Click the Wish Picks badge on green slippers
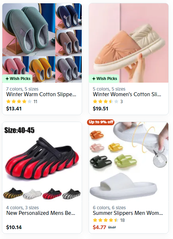The image size is (173, 239). [x=17, y=78]
